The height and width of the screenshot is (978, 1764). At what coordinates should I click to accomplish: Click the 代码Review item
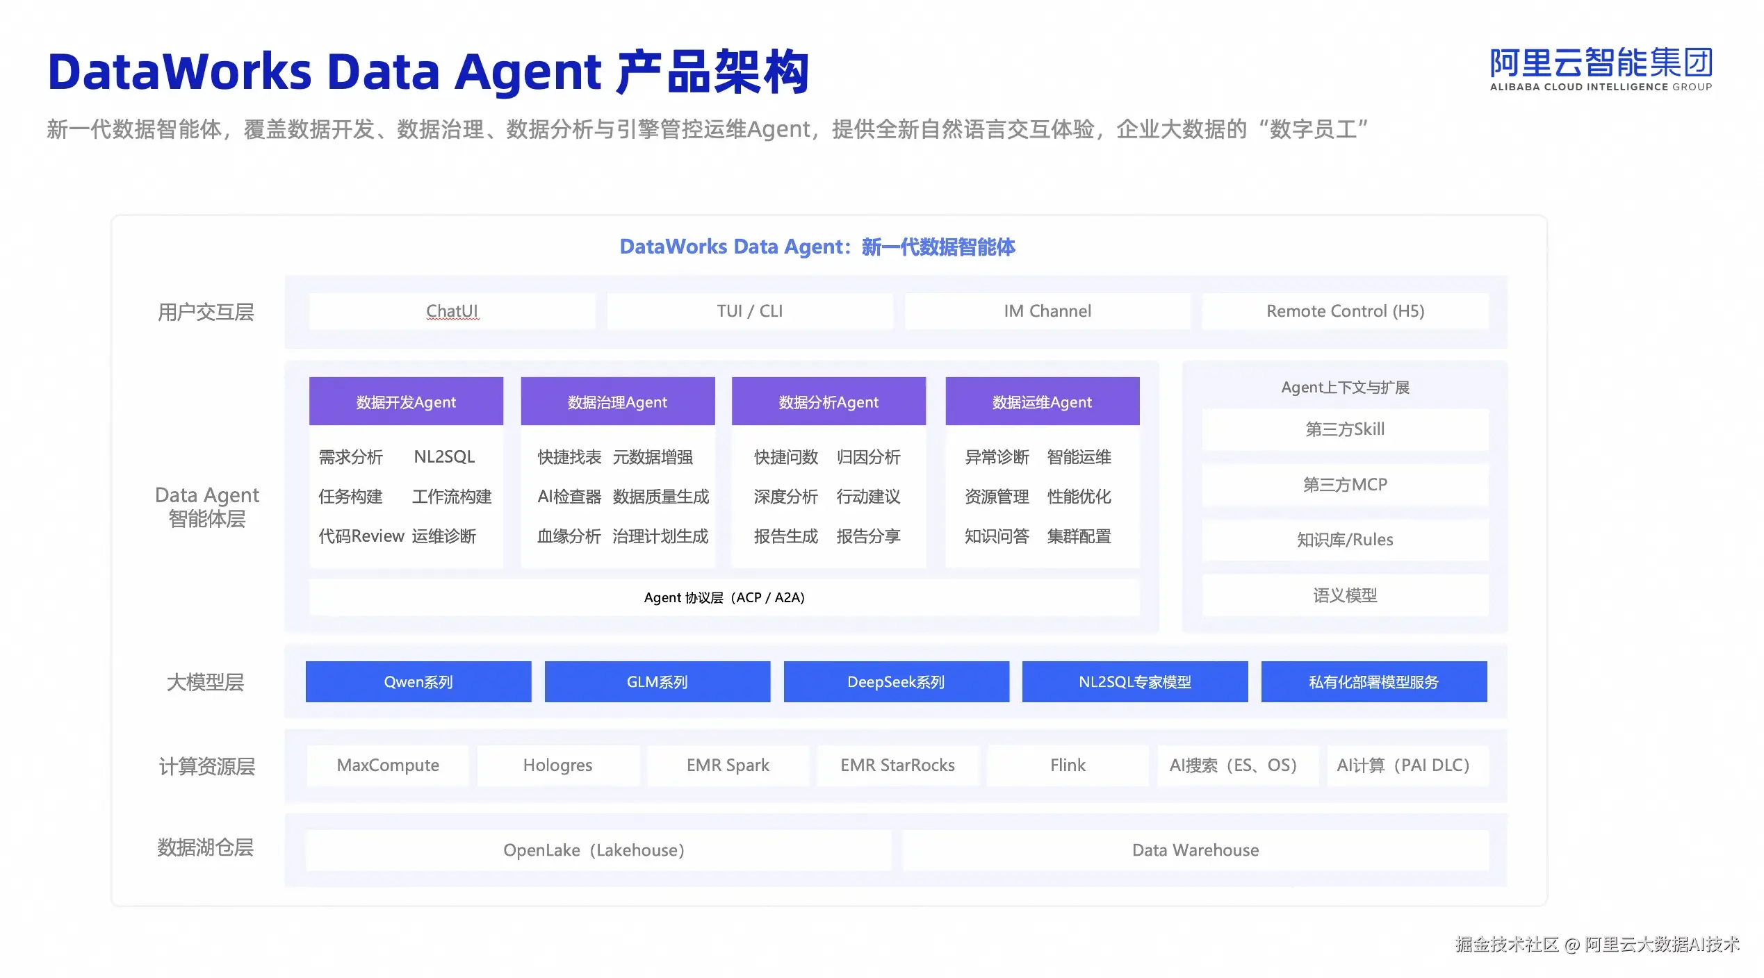(x=361, y=536)
